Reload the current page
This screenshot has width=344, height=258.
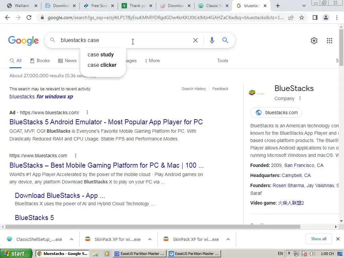[29, 17]
